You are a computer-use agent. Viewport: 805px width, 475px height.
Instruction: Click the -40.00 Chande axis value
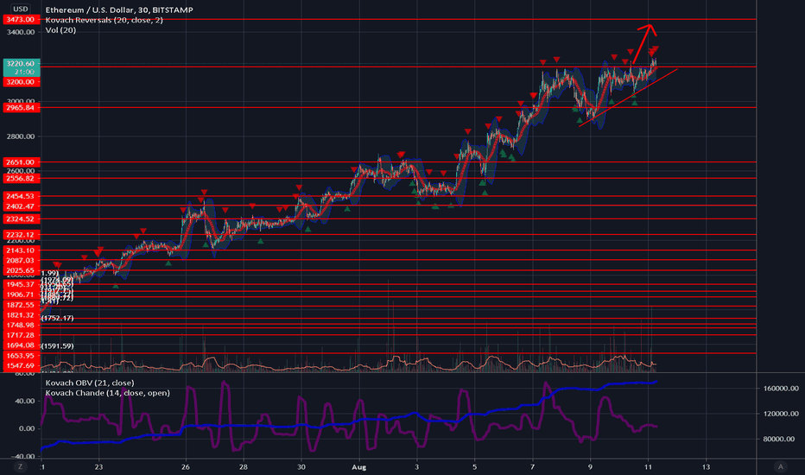(23, 457)
